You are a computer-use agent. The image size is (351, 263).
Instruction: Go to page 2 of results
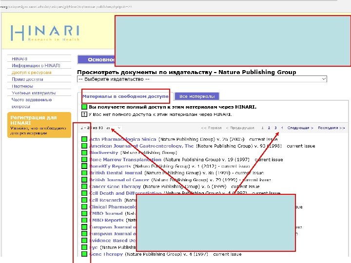click(x=269, y=128)
